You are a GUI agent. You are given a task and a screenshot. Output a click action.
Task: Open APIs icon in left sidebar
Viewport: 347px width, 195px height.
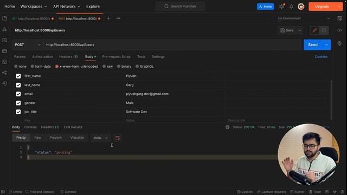(x=4, y=29)
